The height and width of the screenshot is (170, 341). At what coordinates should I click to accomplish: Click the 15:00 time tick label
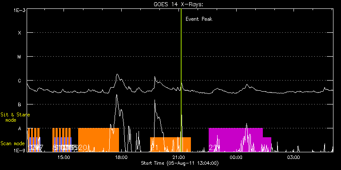64,157
